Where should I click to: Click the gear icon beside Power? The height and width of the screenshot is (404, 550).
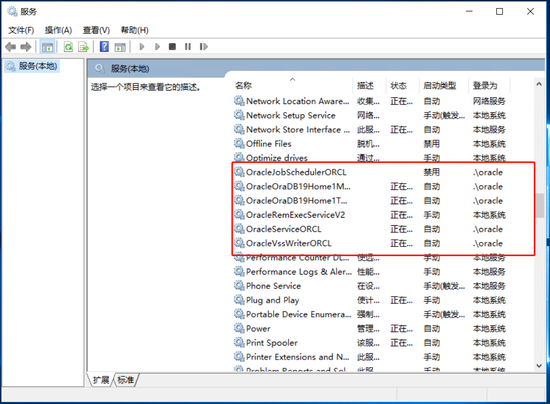239,329
